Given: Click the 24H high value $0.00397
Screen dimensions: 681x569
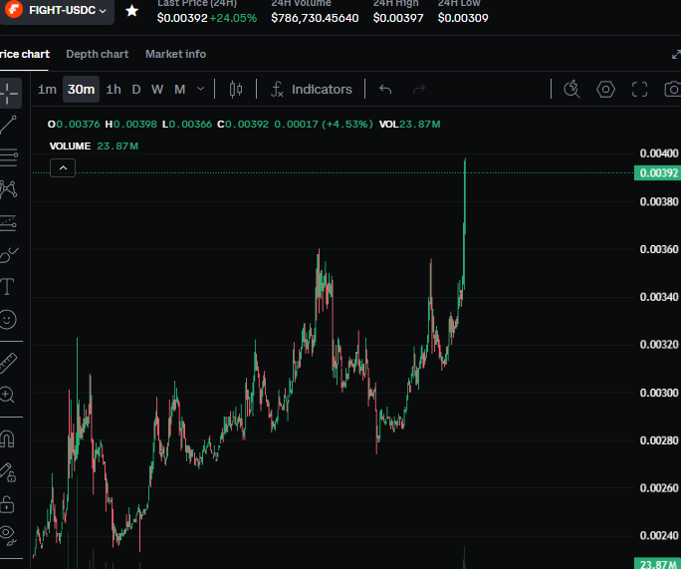Looking at the screenshot, I should click(x=398, y=18).
